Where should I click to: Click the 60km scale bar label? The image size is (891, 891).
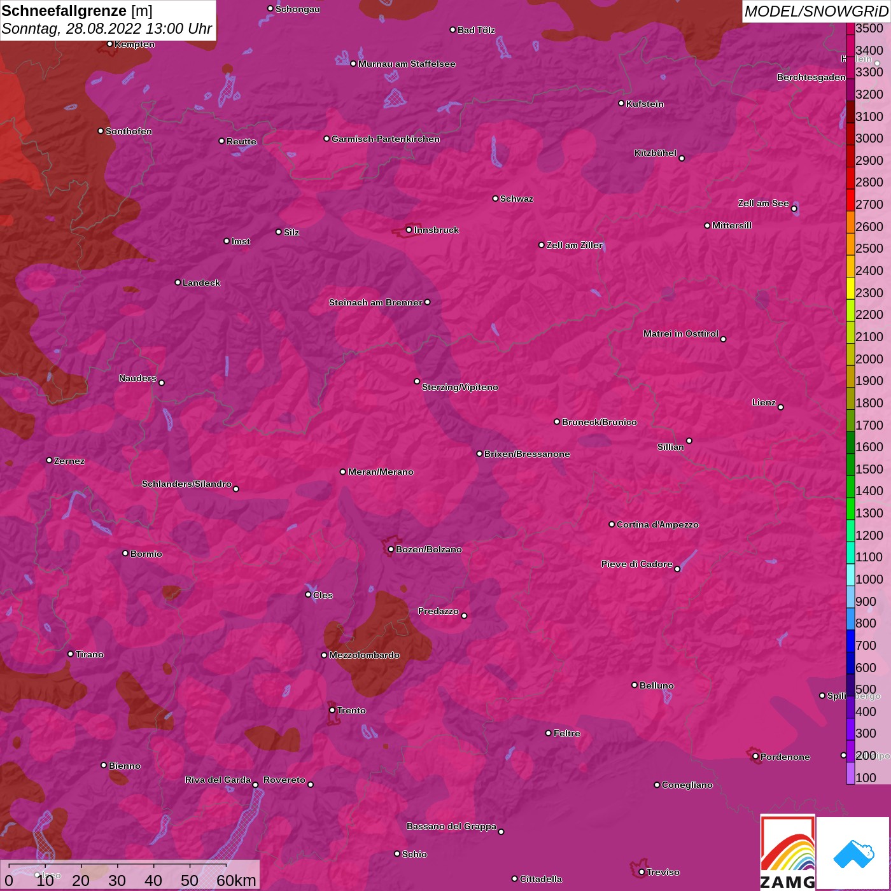tap(236, 880)
